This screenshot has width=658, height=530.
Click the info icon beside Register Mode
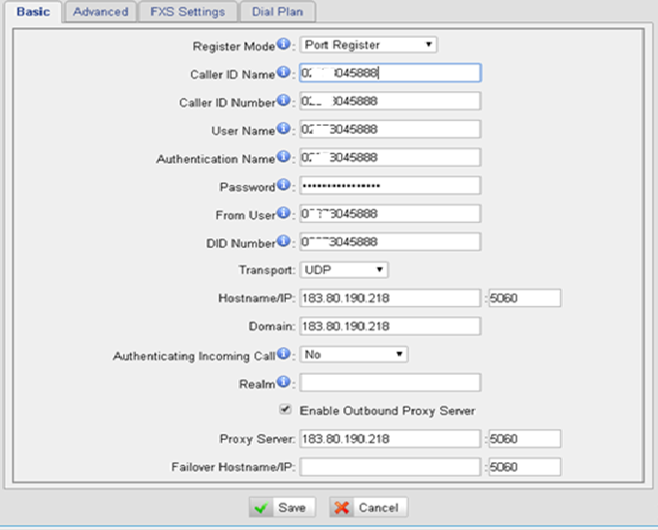(284, 44)
